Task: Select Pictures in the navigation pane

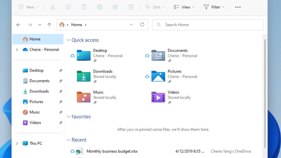Action: click(x=38, y=102)
